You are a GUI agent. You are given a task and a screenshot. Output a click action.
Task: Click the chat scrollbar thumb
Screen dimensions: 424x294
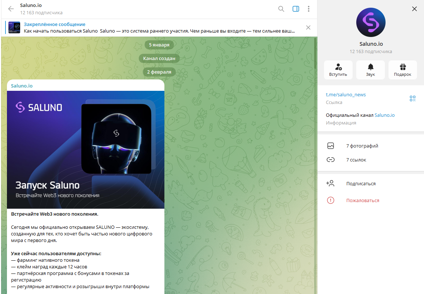[315, 53]
